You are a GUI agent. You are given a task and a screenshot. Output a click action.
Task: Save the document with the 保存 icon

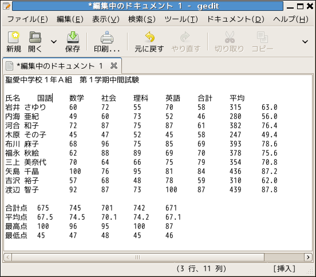pos(73,37)
